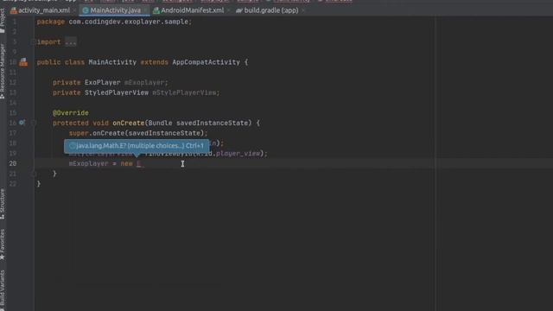The height and width of the screenshot is (311, 553).
Task: Click the closing brace on line 22
Action: tap(38, 184)
